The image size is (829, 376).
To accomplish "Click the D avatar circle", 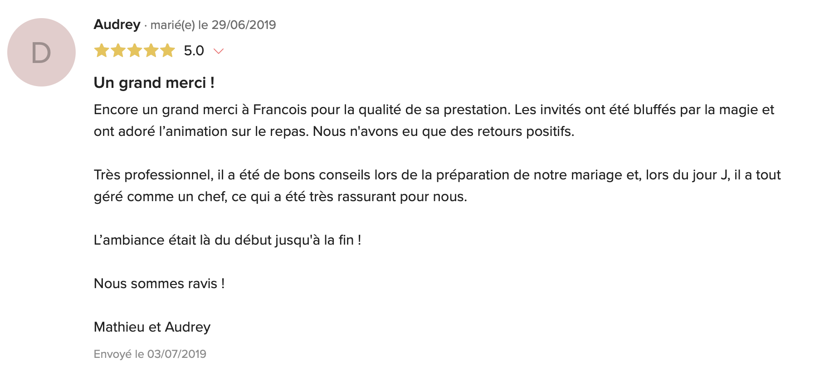I will [41, 52].
